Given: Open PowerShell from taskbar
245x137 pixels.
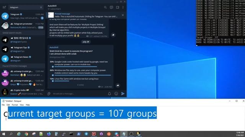Looking at the screenshot, I should [x=78, y=134].
